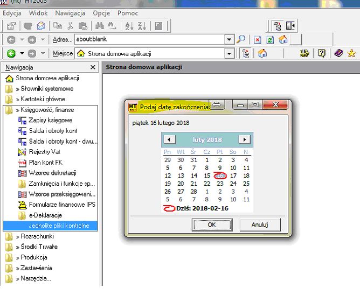360x295 pixels.
Task: Click the Adres... label button
Action: pyautogui.click(x=62, y=40)
